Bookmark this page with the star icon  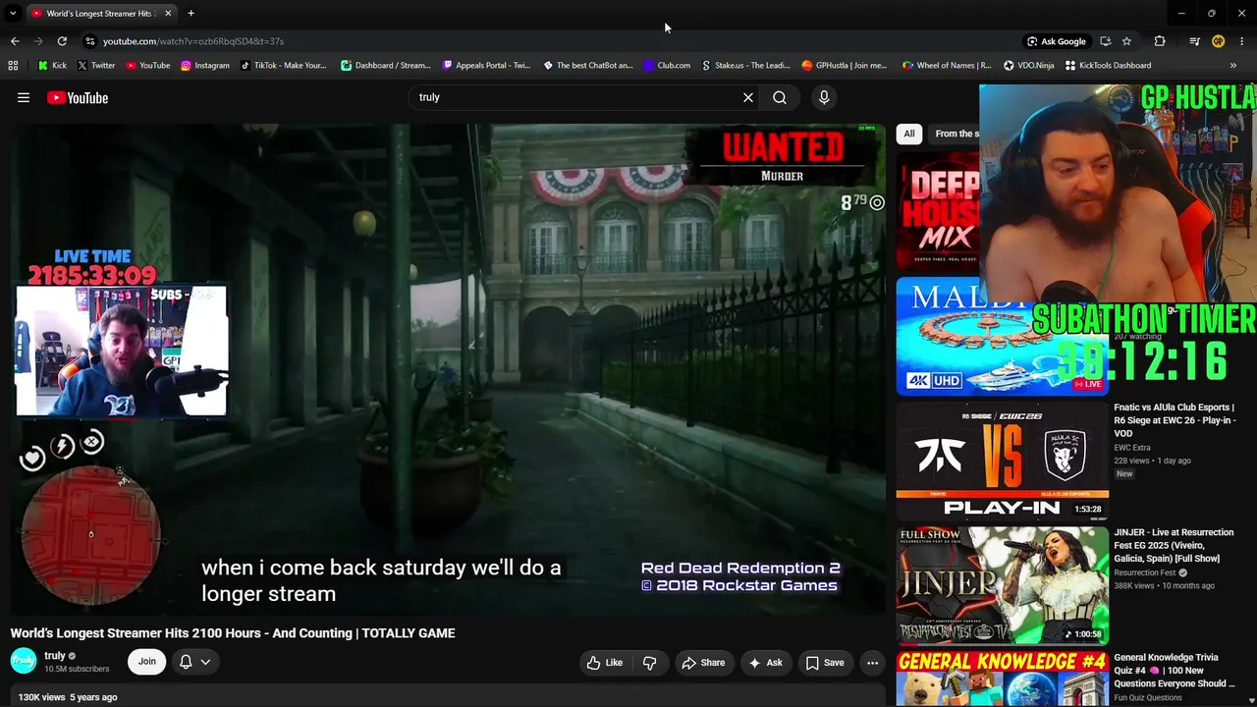pos(1126,41)
